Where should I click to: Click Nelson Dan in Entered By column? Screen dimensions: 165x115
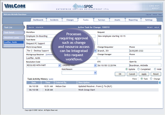[x=61, y=86]
